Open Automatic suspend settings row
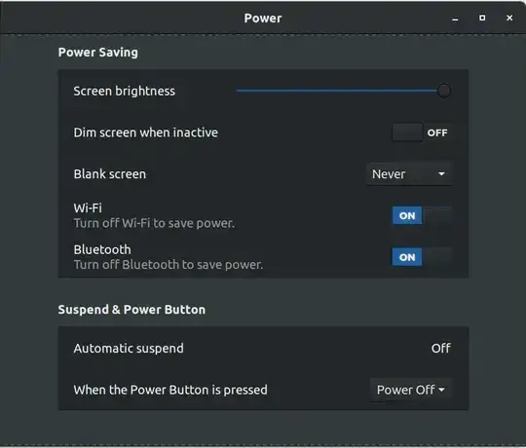Screen dimensions: 526x448 coord(263,348)
